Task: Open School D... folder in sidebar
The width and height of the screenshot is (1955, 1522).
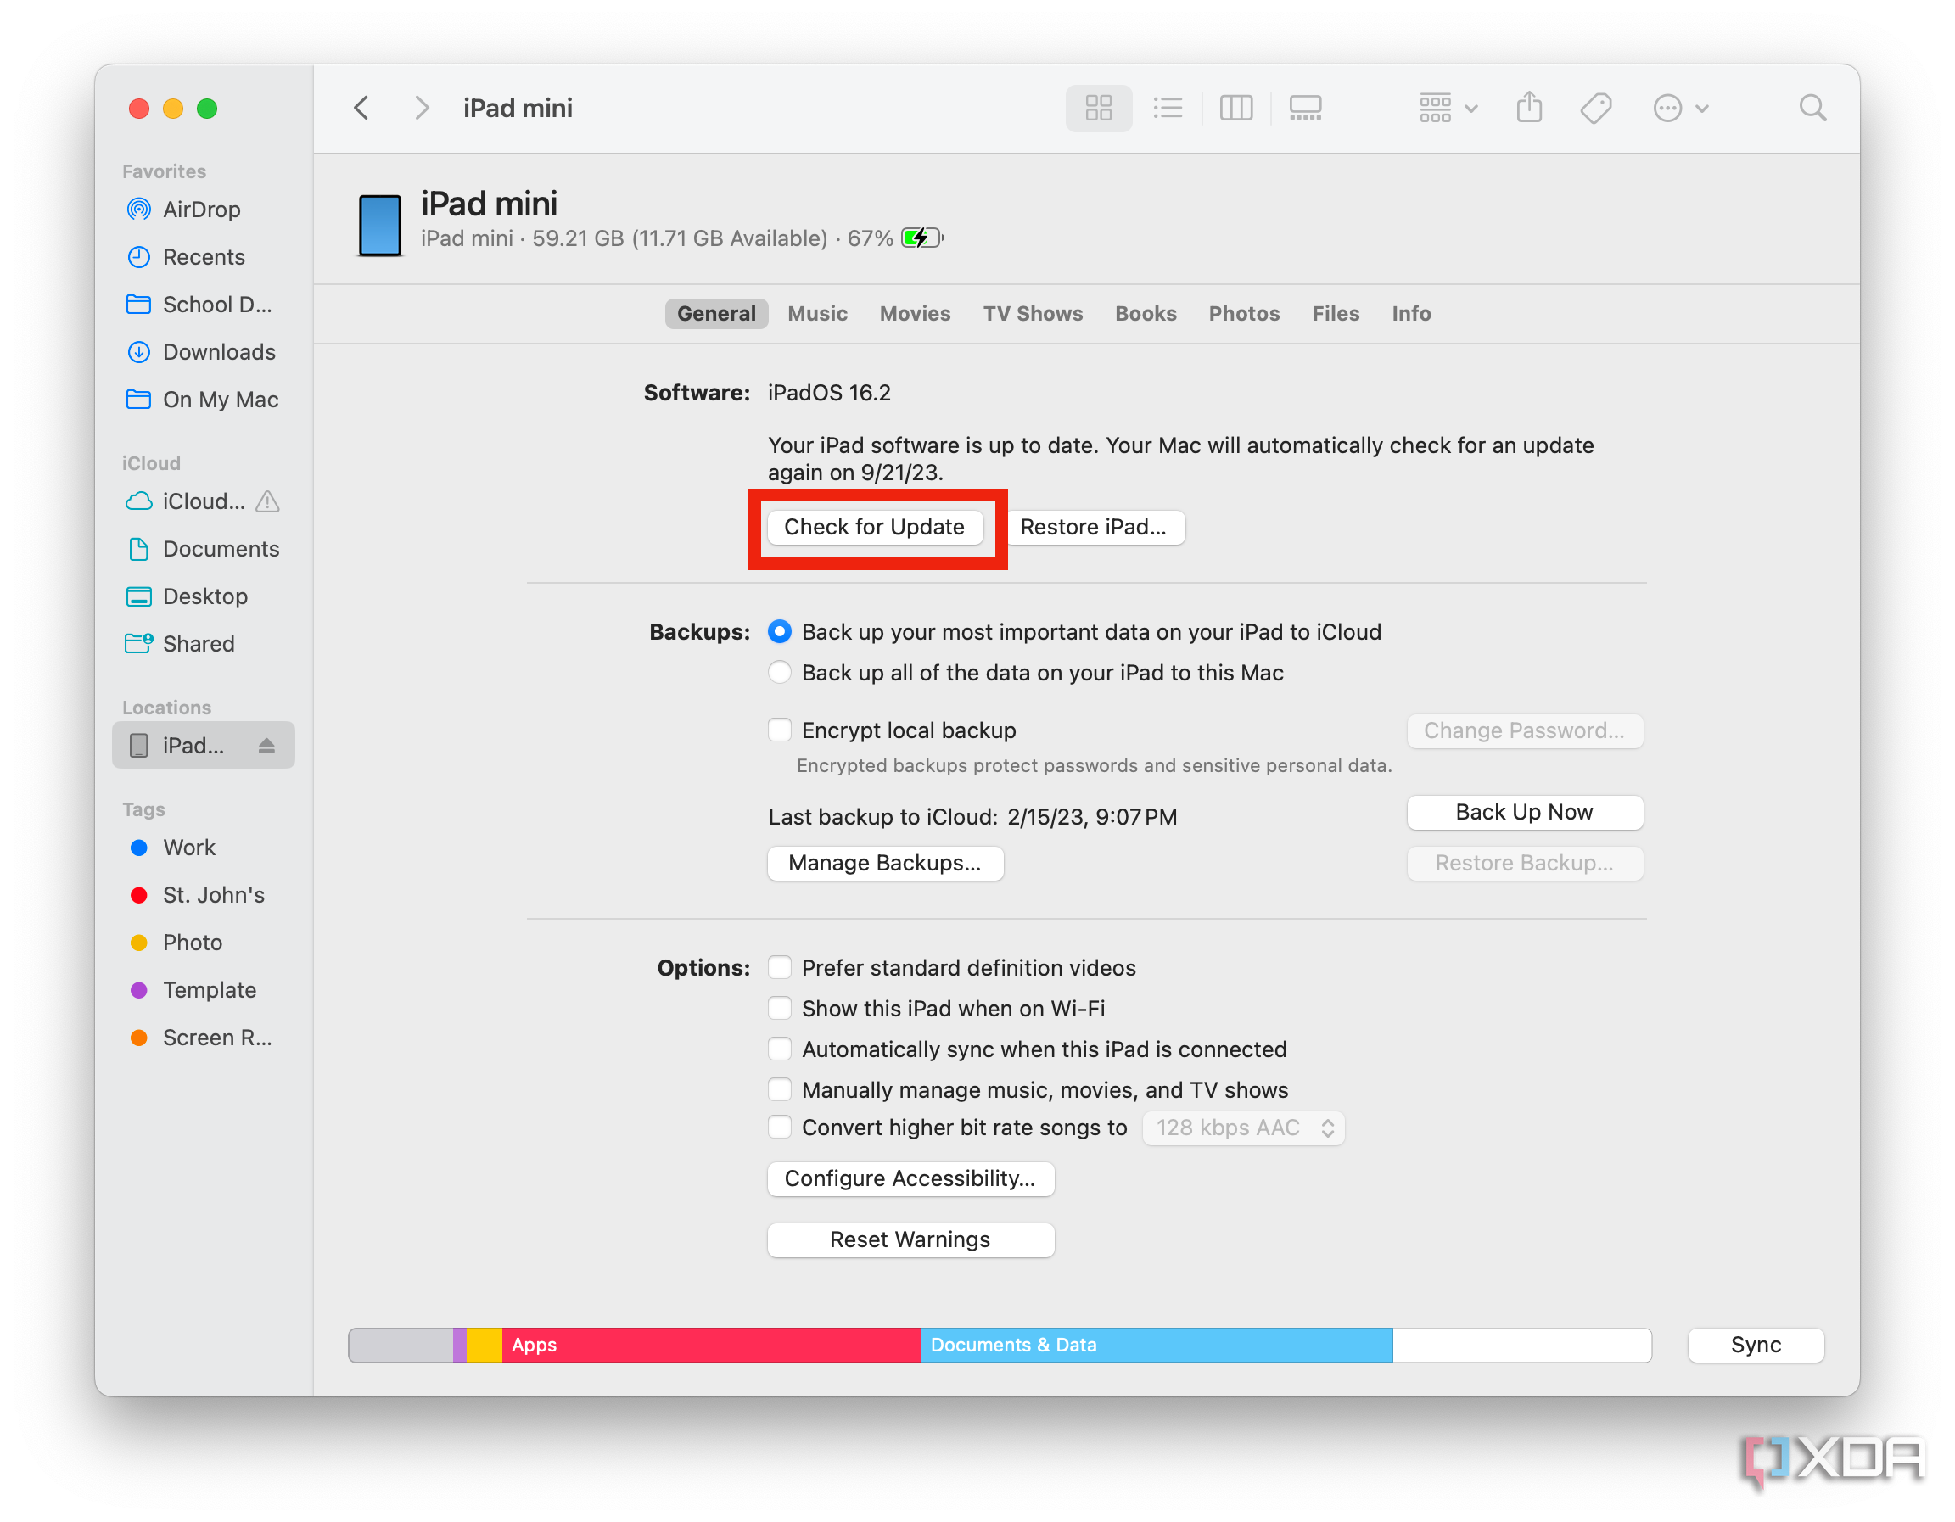Action: [202, 305]
